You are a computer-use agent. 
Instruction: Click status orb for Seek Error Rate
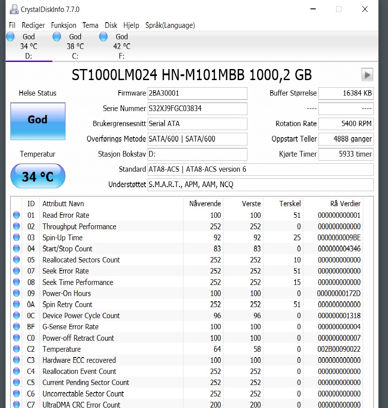click(x=16, y=271)
